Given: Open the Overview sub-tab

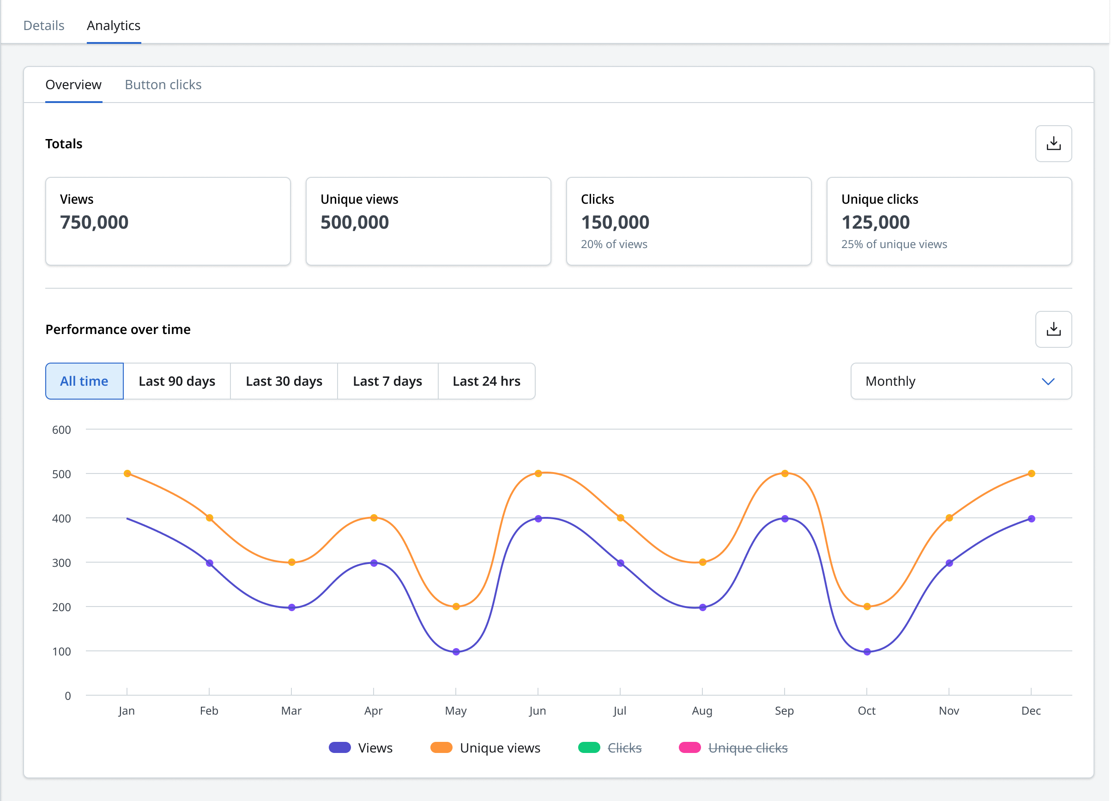Looking at the screenshot, I should (x=73, y=85).
